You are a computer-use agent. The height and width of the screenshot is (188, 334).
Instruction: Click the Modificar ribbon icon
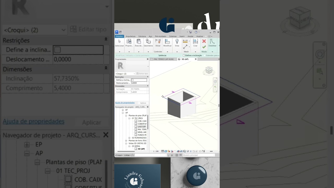[x=168, y=41]
